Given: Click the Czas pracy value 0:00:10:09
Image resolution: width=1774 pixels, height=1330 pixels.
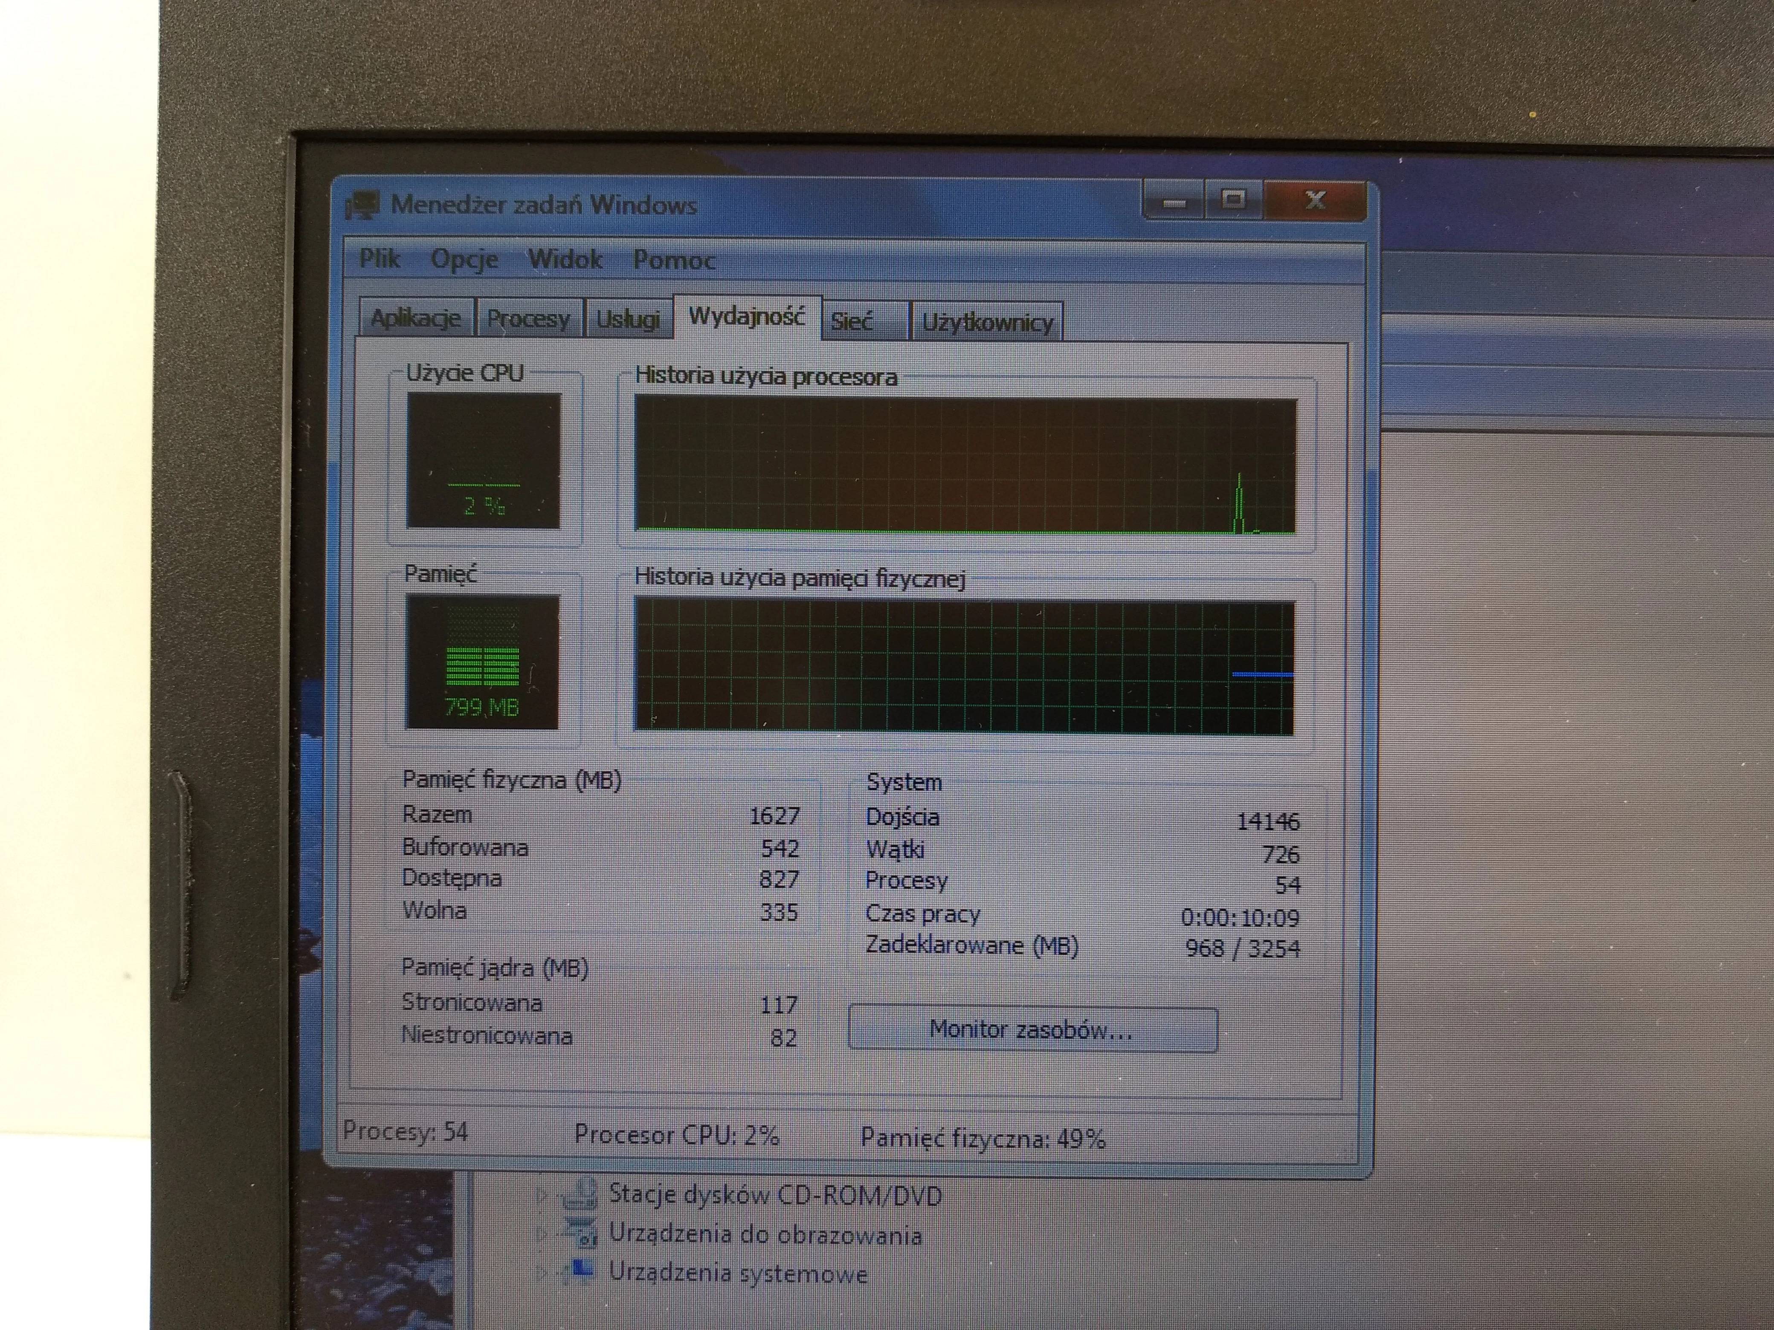Looking at the screenshot, I should pos(1240,917).
